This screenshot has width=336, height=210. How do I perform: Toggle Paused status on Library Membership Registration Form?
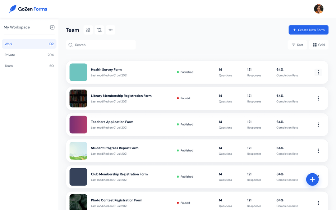(x=184, y=98)
